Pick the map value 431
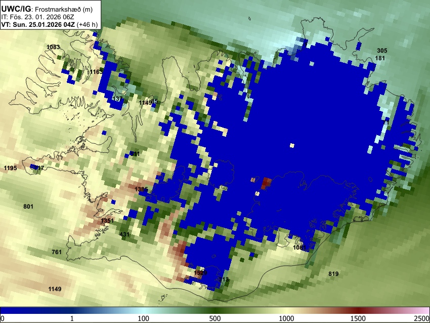430x323 pixels. 124,234
